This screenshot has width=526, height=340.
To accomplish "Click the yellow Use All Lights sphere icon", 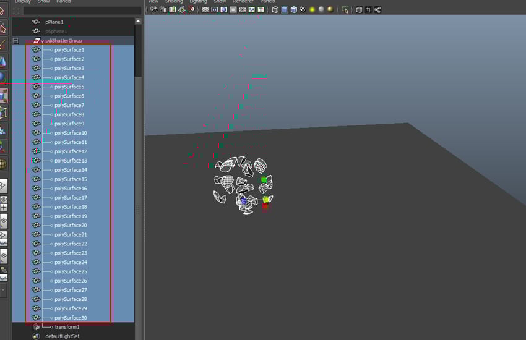I will [313, 10].
